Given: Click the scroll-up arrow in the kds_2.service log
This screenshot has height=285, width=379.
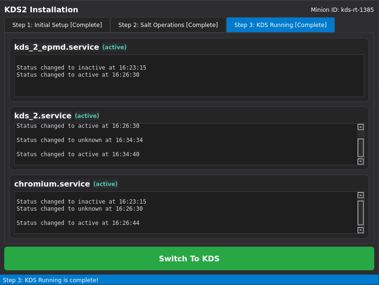Looking at the screenshot, I should tap(361, 127).
